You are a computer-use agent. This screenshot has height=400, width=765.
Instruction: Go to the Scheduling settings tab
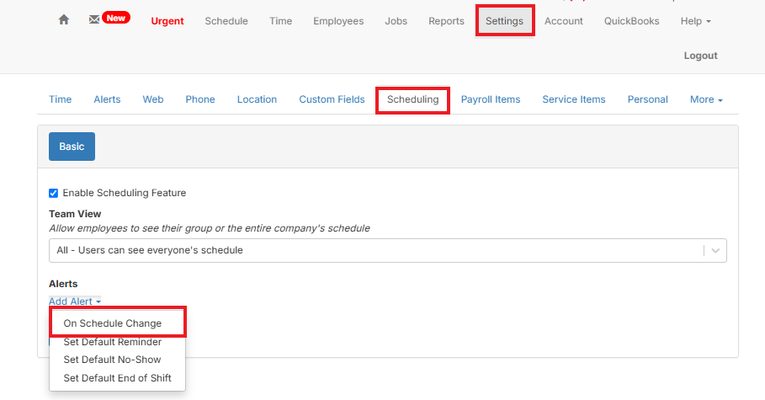click(412, 99)
